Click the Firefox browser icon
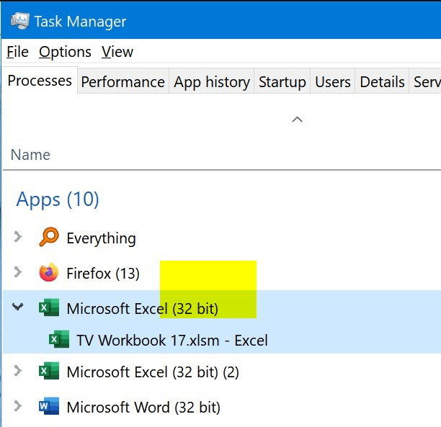 tap(49, 272)
